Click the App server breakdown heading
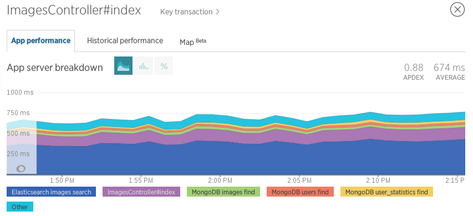Viewport: 473px width, 216px height. (55, 68)
